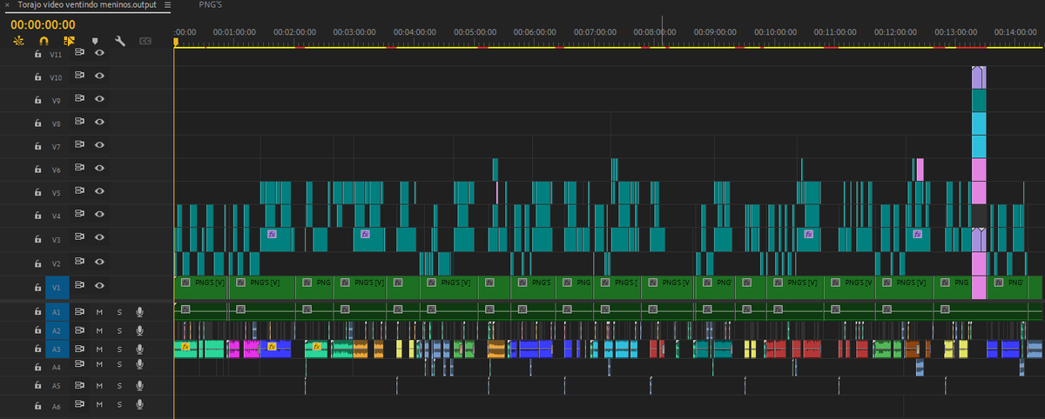Click ruler at 00:05:00:00 mark
This screenshot has width=1045, height=419.
click(x=475, y=31)
